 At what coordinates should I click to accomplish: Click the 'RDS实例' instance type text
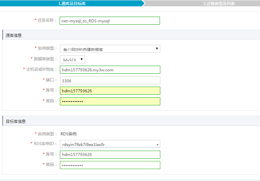(69, 134)
